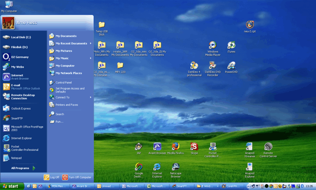
Task: Launch Internet Explorer desktop shortcut
Action: pos(157,170)
